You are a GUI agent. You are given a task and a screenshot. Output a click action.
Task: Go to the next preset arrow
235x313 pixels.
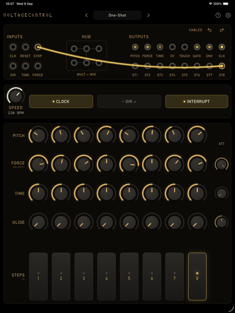148,15
